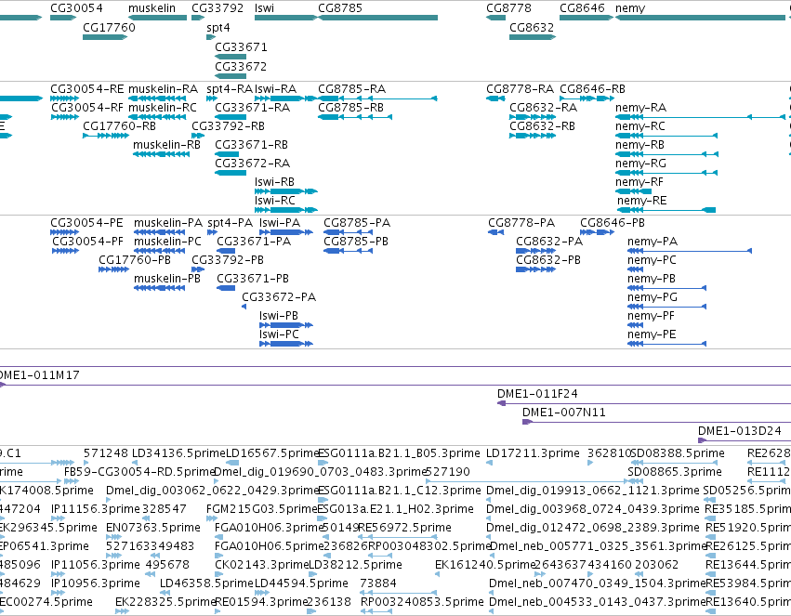Click the CG8632 gene label

532,28
